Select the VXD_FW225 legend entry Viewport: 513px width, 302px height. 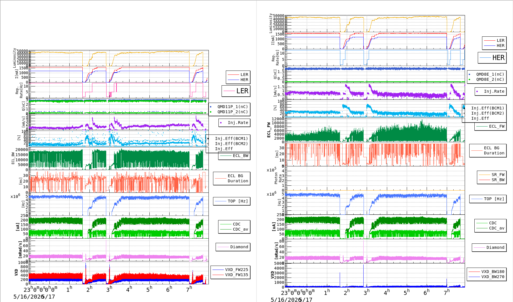230,270
